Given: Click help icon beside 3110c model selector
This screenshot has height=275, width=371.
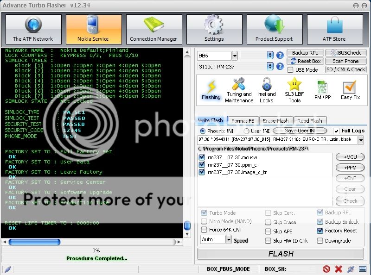Looking at the screenshot, I should 280,66.
